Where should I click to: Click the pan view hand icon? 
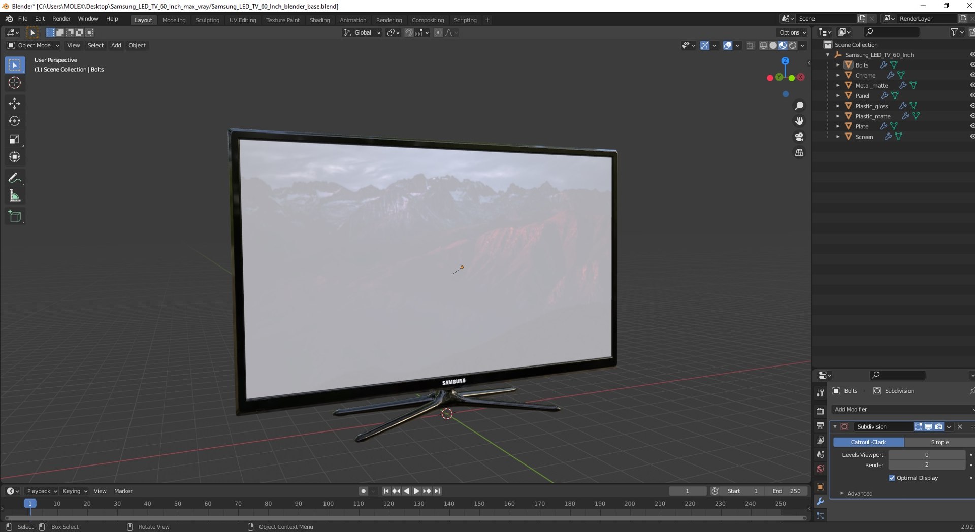[799, 121]
